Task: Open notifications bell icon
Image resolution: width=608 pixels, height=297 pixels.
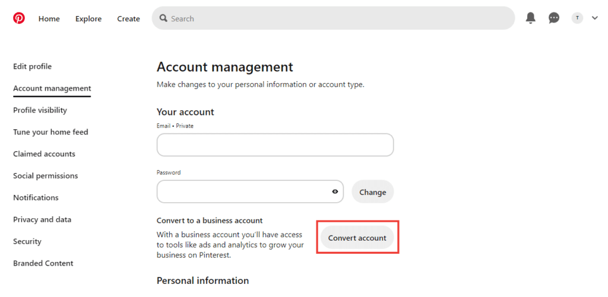Action: 531,18
